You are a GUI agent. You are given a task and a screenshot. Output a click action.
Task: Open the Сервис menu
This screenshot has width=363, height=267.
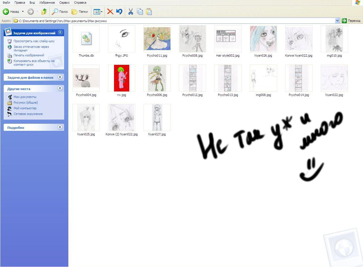(65, 3)
